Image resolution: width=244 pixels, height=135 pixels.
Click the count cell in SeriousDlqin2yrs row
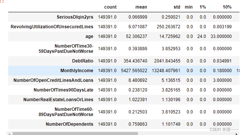click(x=107, y=17)
